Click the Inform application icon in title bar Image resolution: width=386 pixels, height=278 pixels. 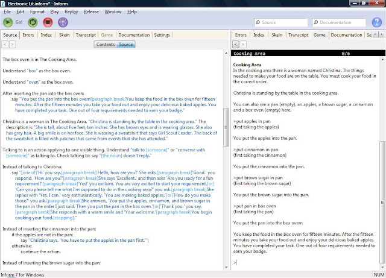pos(3,4)
